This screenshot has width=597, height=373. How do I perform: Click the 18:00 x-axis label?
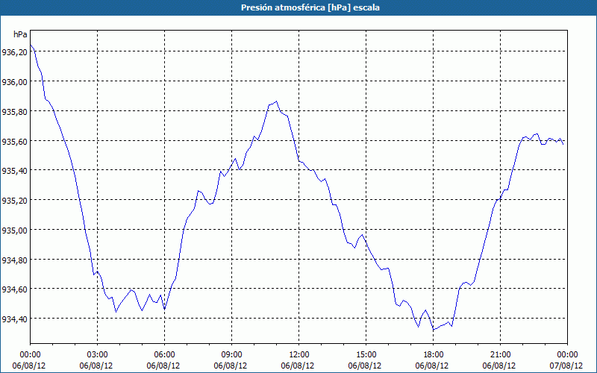(434, 355)
